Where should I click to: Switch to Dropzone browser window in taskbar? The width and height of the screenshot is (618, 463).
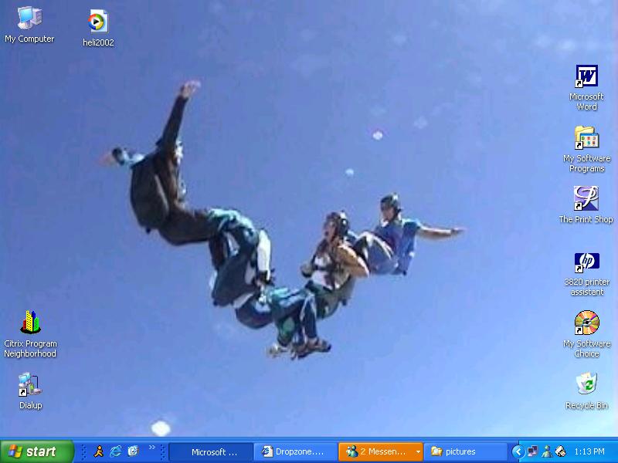tap(296, 451)
